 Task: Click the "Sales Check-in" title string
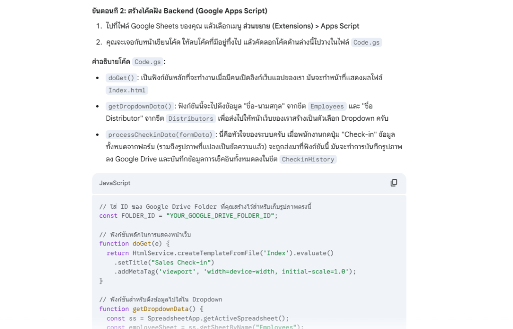pyautogui.click(x=184, y=262)
